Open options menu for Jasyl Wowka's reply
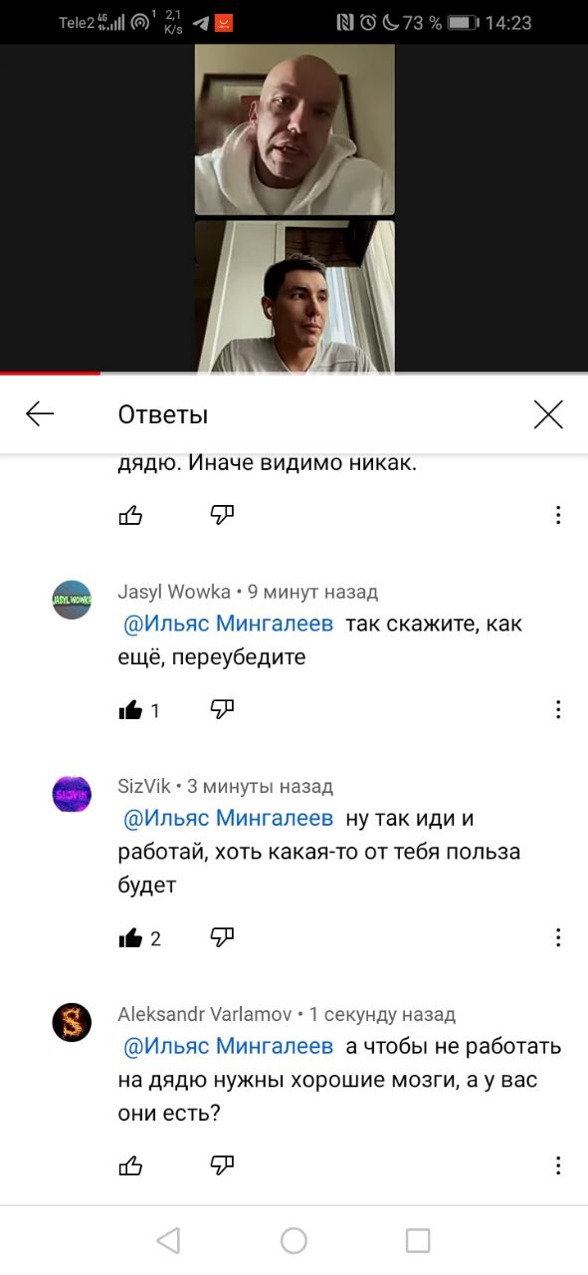Screen dimensions: 588x1275 [x=558, y=709]
